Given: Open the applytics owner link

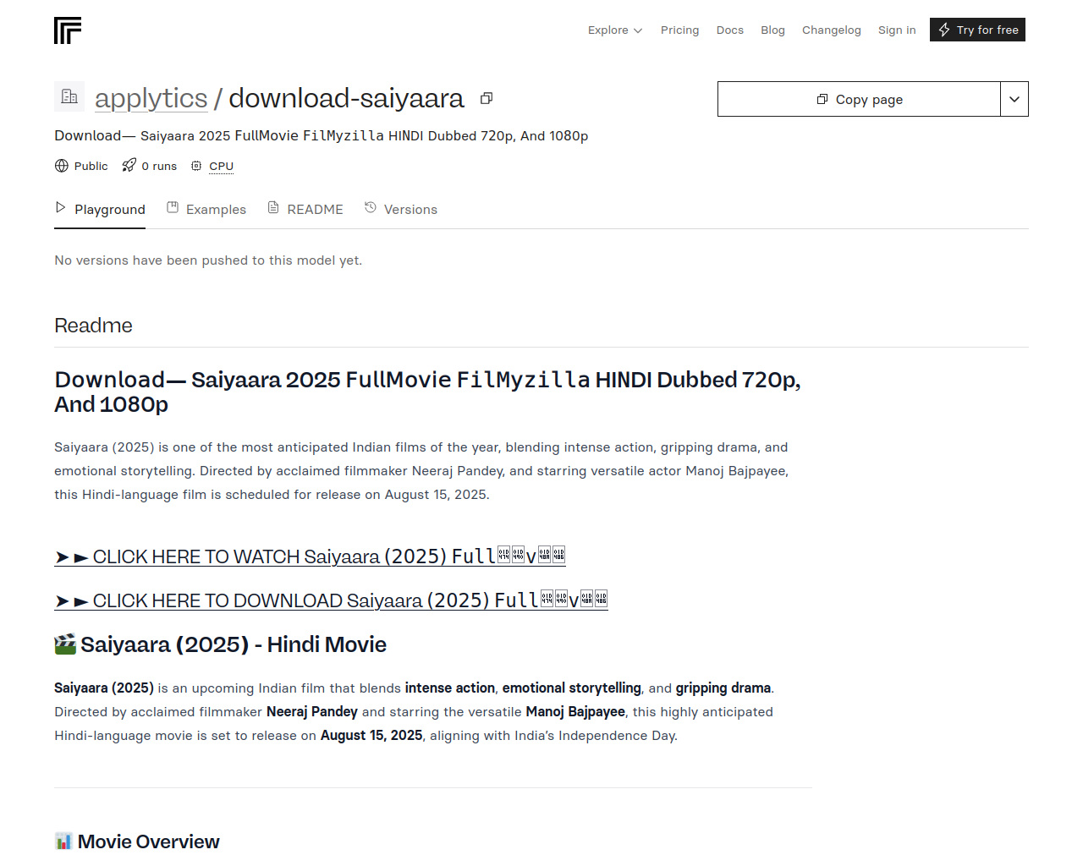Looking at the screenshot, I should (151, 98).
